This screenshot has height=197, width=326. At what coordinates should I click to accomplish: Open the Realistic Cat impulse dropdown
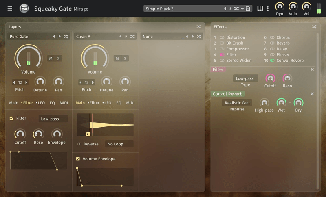pos(237,103)
